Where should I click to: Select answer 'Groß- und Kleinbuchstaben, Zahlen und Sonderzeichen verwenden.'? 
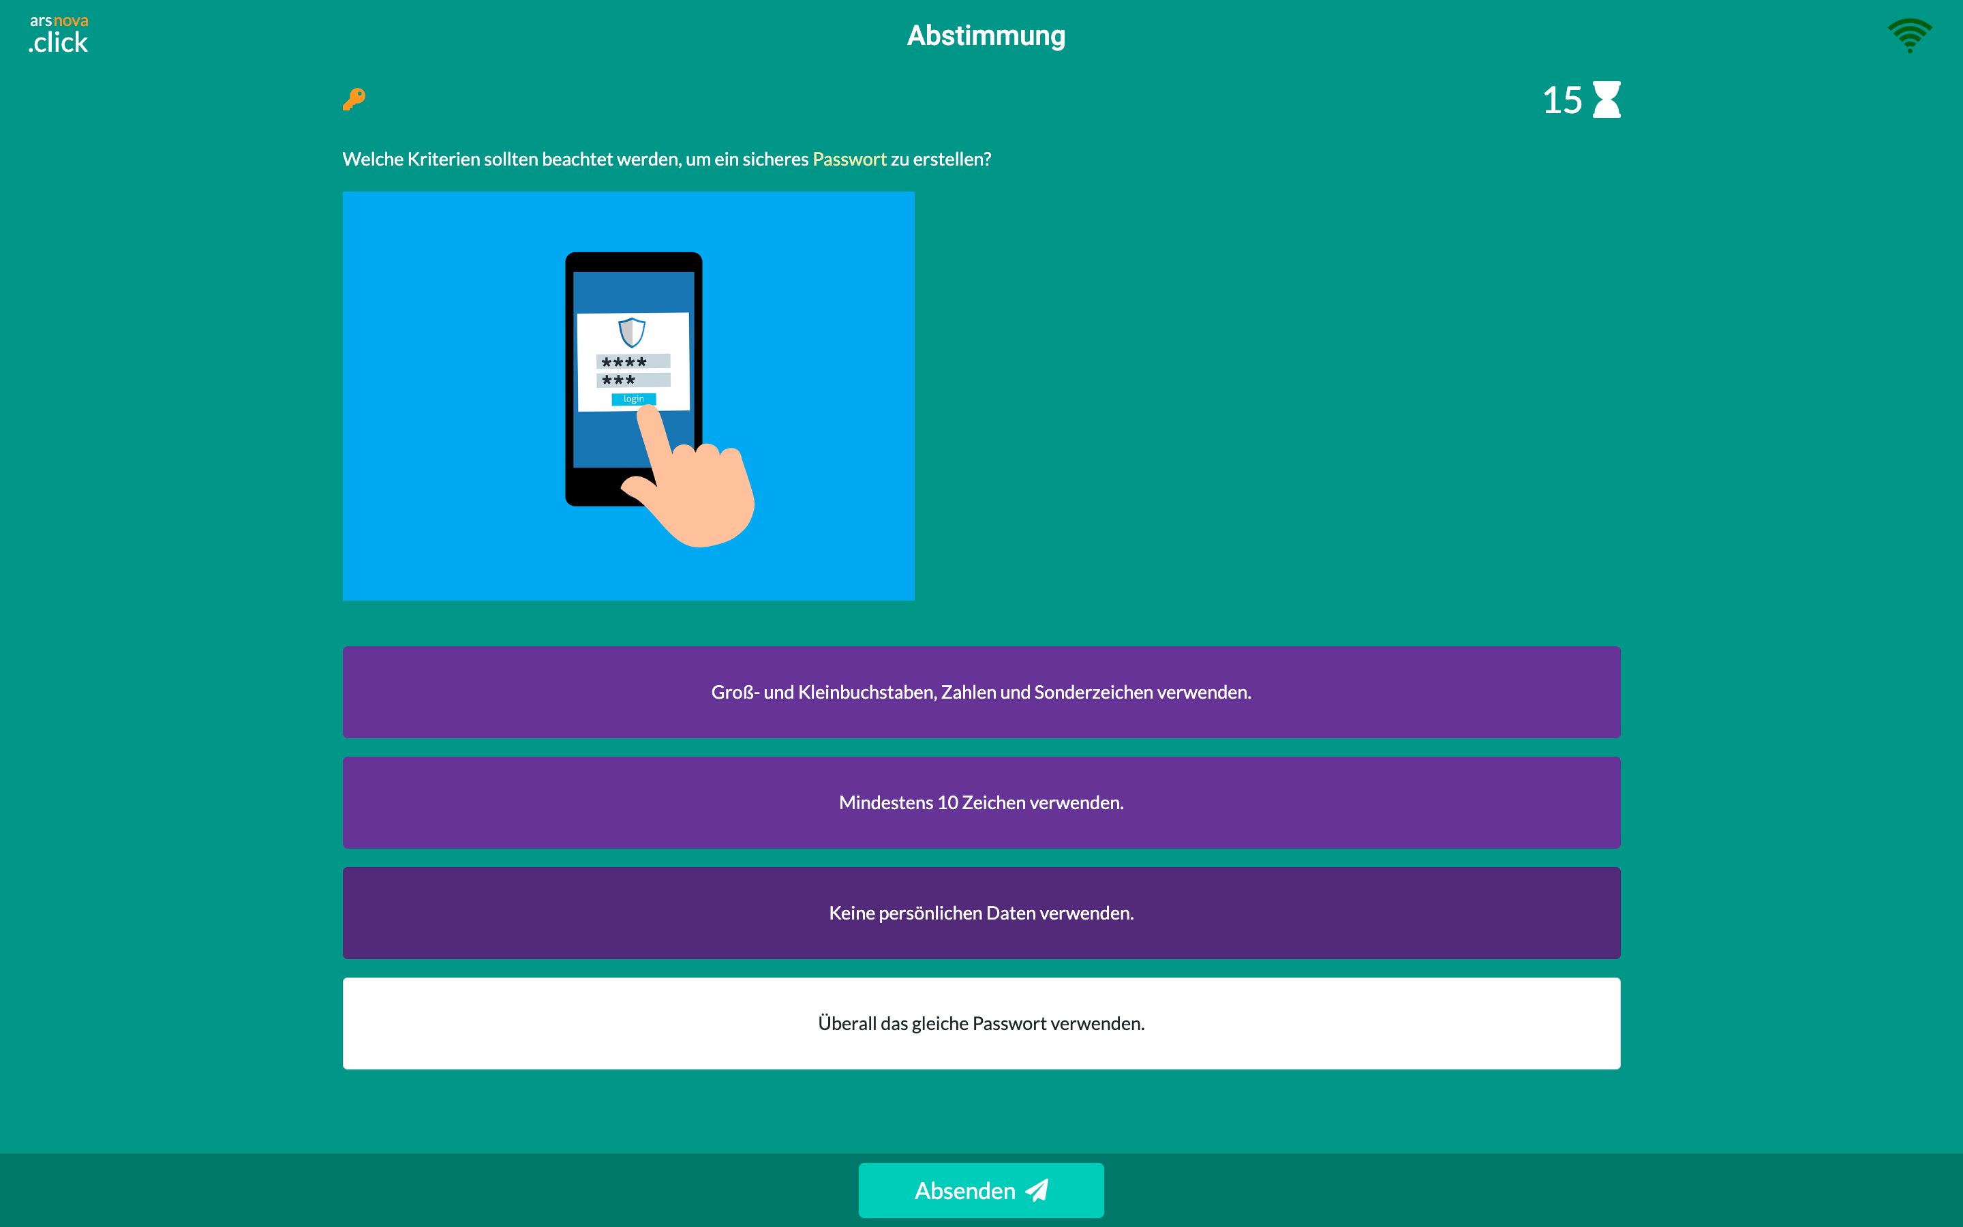point(981,692)
